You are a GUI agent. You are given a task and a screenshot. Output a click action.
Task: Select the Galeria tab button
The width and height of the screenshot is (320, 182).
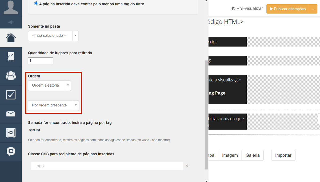[253, 155]
